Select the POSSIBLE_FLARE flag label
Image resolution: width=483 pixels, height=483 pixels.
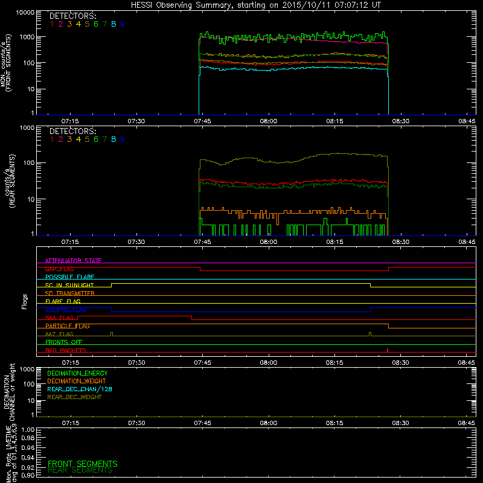pyautogui.click(x=69, y=277)
